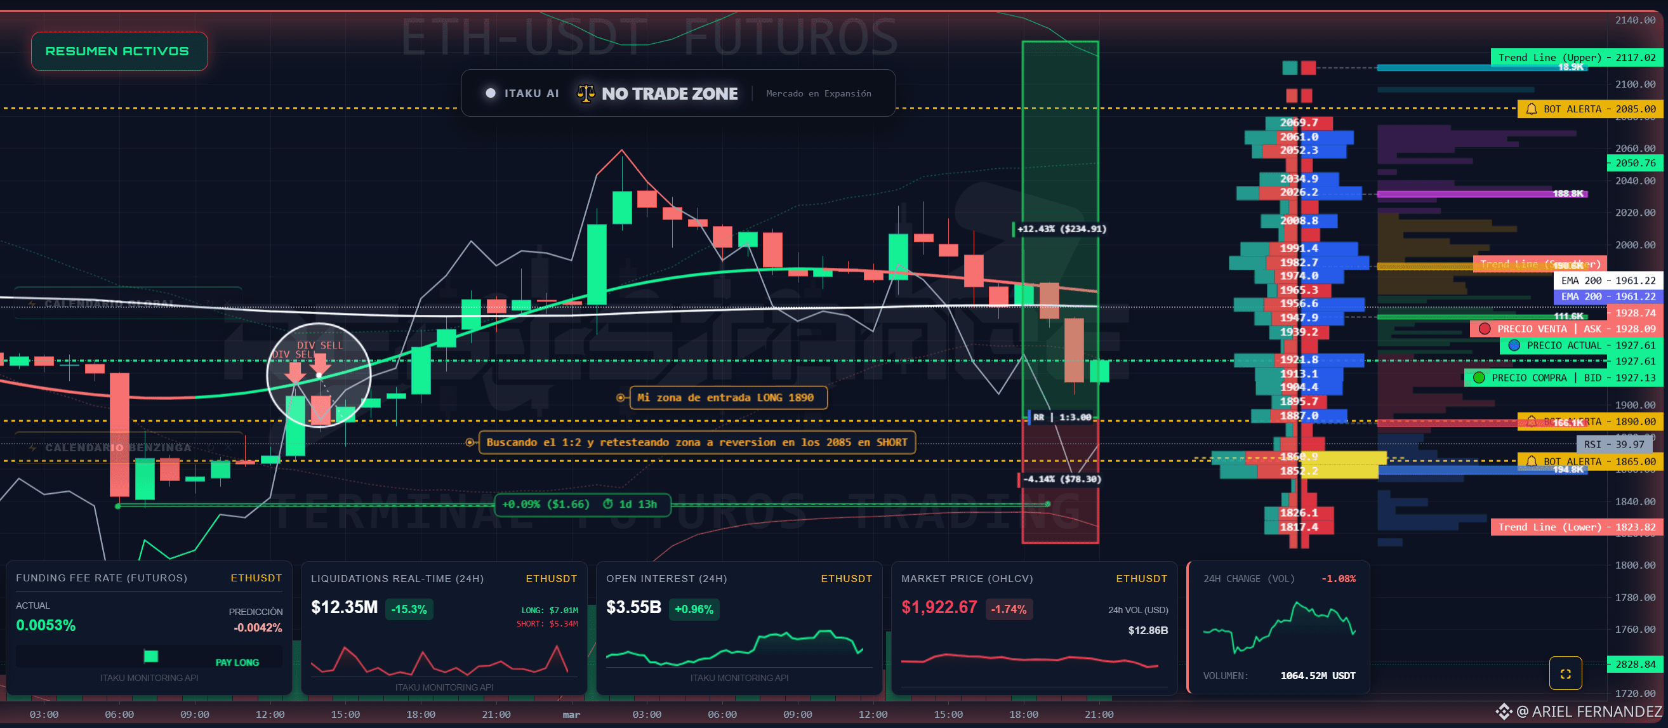
Task: Click the BOT ALERTA - 2085.00 label text
Action: (1599, 109)
